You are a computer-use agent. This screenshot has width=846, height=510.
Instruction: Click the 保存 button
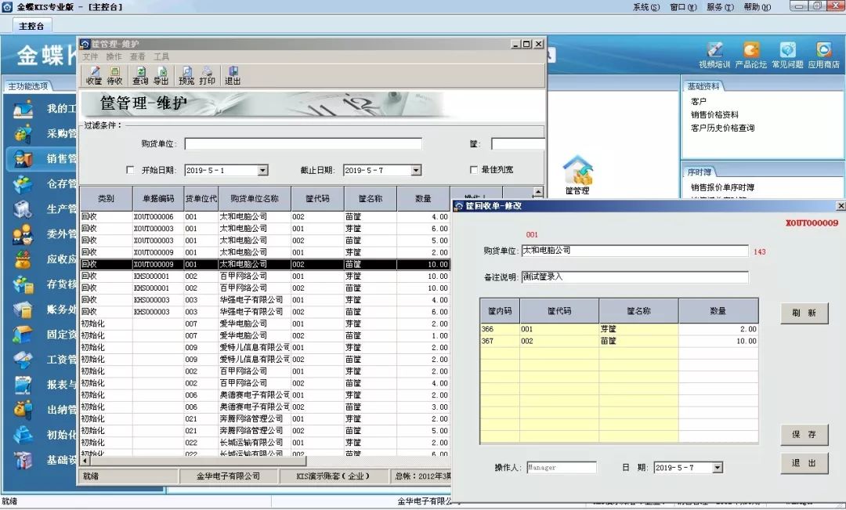804,435
